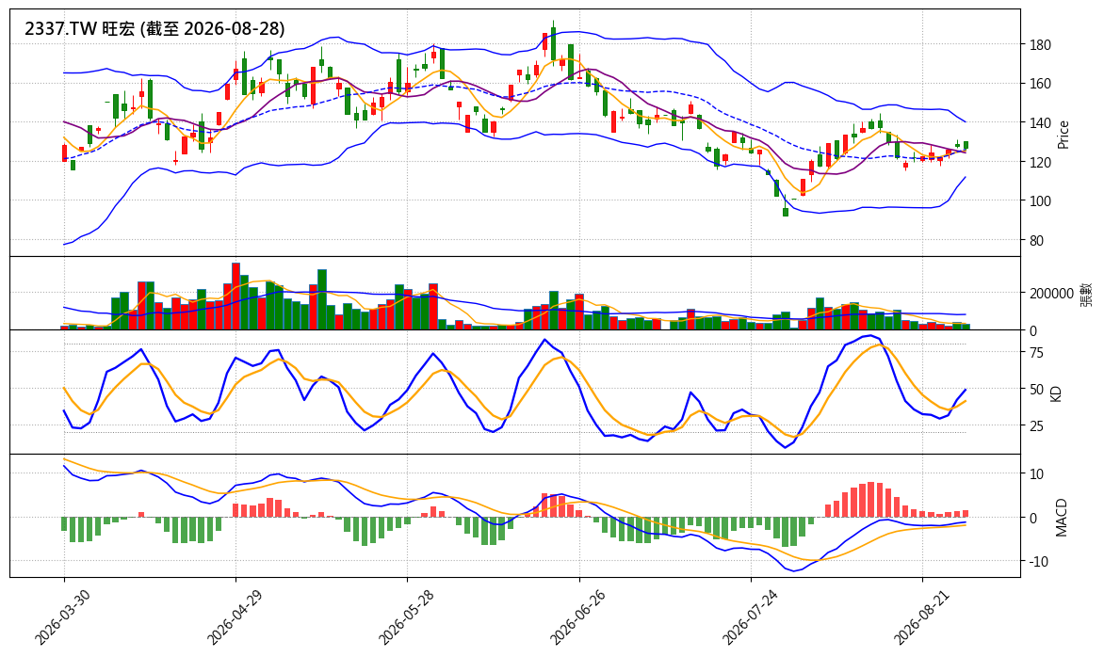The width and height of the screenshot is (1104, 657).
Task: Click the 張數 volume axis label
Action: point(1086,294)
